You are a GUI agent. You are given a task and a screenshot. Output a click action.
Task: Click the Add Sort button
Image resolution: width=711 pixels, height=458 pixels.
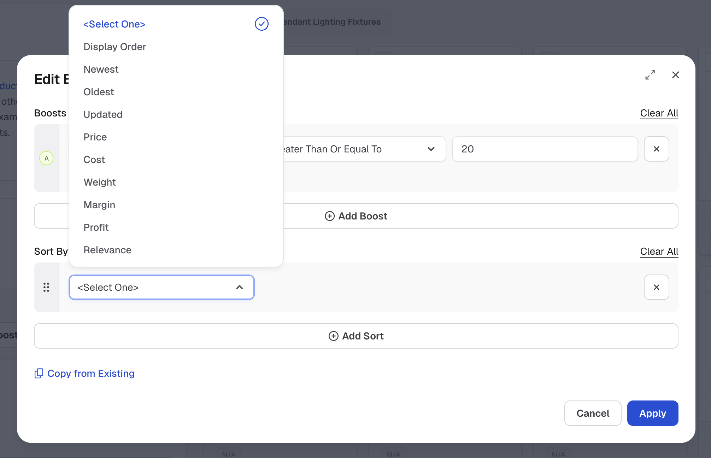pyautogui.click(x=356, y=336)
